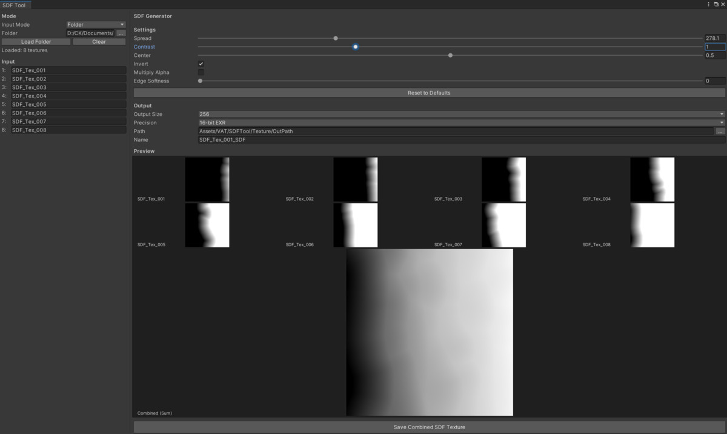Enable the Multiply Alpha checkbox
Viewport: 727px width, 434px height.
pos(201,72)
